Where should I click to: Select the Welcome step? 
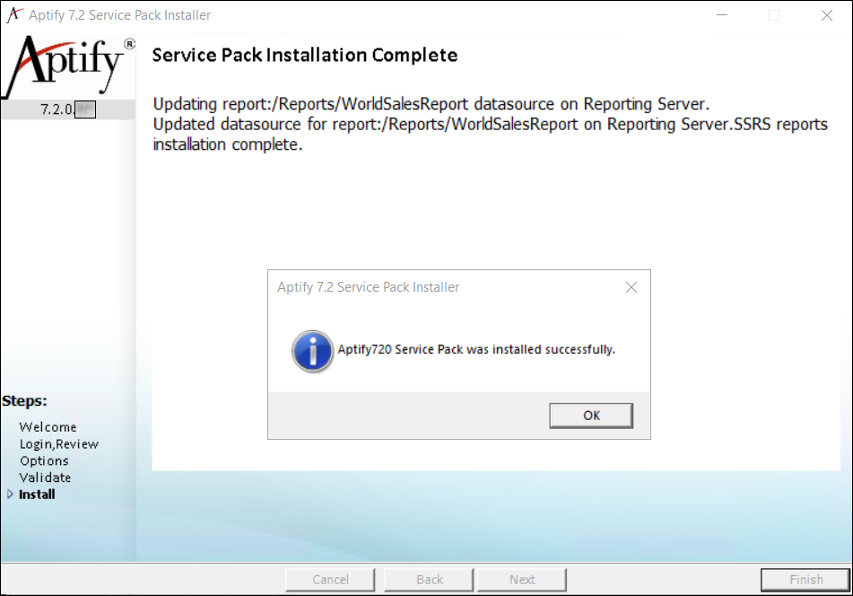[x=48, y=427]
